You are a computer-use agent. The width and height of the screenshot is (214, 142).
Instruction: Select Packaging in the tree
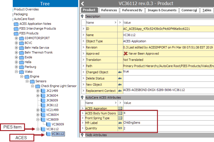click(21, 14)
